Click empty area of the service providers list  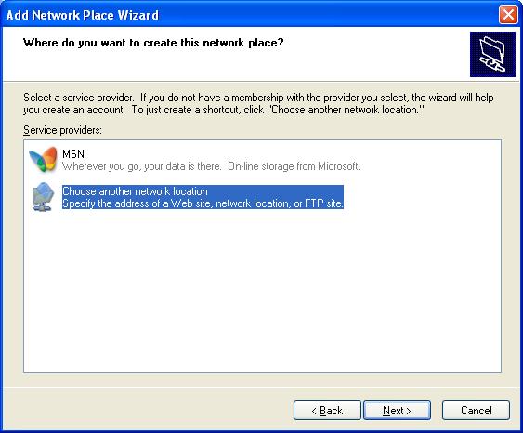[262, 290]
